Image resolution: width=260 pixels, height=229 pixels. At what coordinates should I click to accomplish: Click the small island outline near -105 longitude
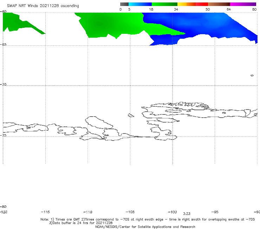pos(131,115)
